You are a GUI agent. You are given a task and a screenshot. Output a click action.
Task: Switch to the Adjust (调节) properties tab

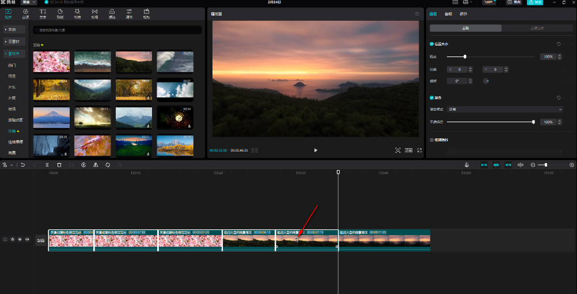464,13
